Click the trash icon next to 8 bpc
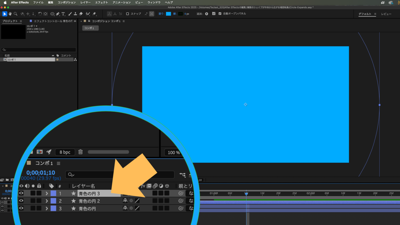The image size is (400, 225). [80, 152]
